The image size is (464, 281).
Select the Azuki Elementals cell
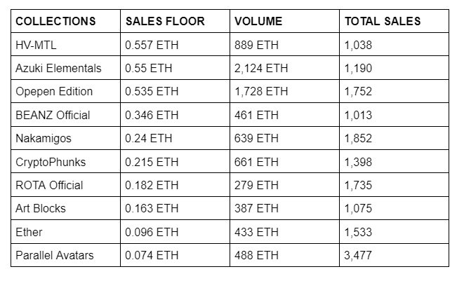pos(58,69)
